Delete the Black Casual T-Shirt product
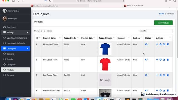 coord(168,91)
